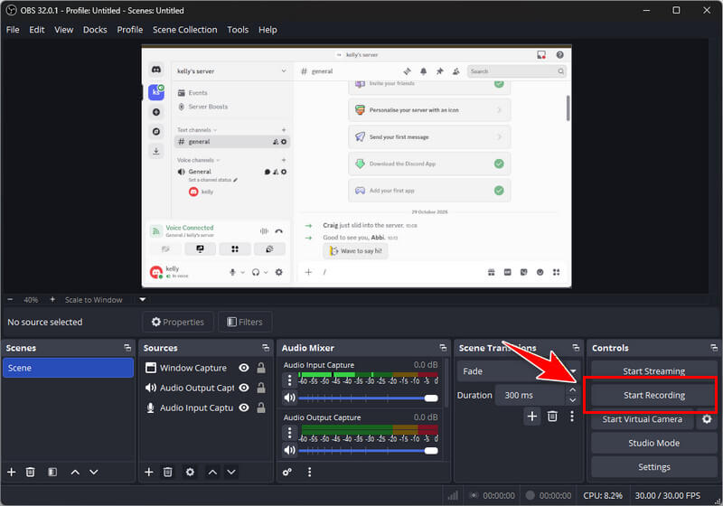Select Scene in Scenes list
Viewport: 723px width, 506px height.
[69, 368]
